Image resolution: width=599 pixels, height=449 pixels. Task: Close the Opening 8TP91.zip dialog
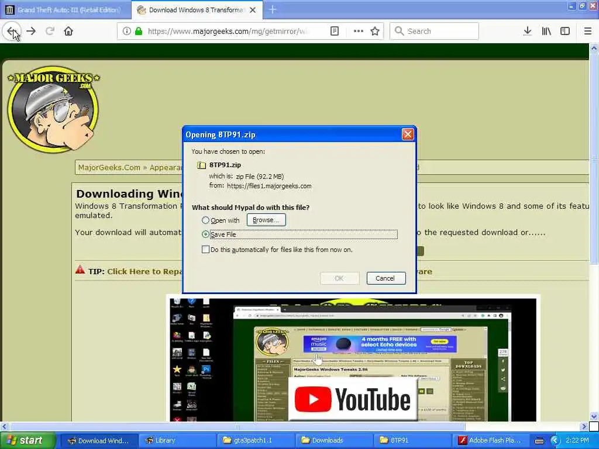[408, 134]
